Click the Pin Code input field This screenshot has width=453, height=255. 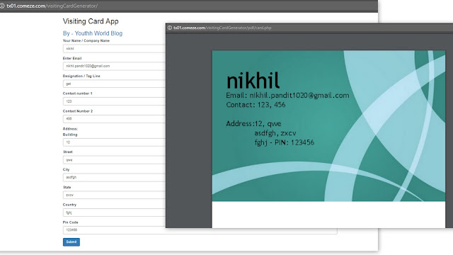point(200,230)
